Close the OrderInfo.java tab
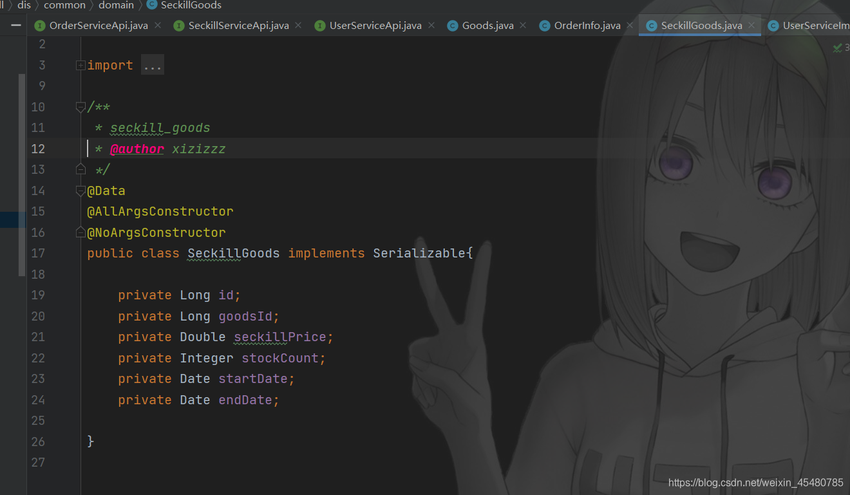 [x=629, y=26]
